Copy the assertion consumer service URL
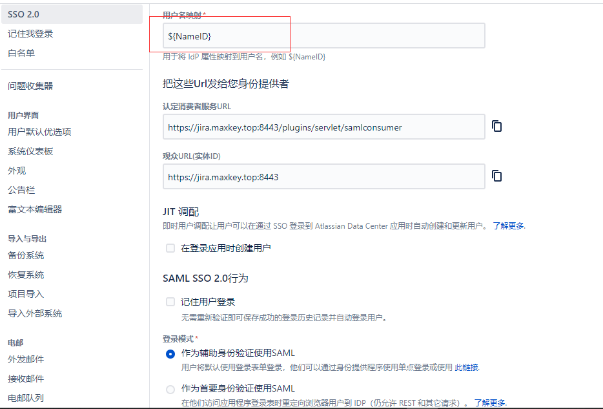Screen dimensions: 603x409 click(497, 126)
